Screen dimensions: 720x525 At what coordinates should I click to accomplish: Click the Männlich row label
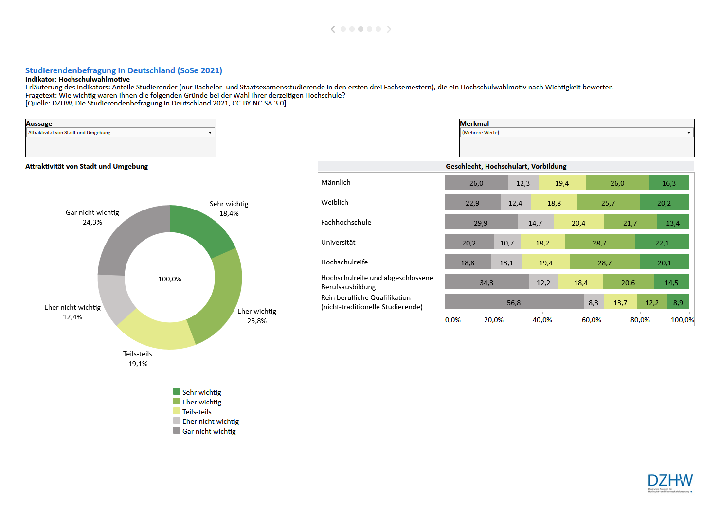point(336,182)
